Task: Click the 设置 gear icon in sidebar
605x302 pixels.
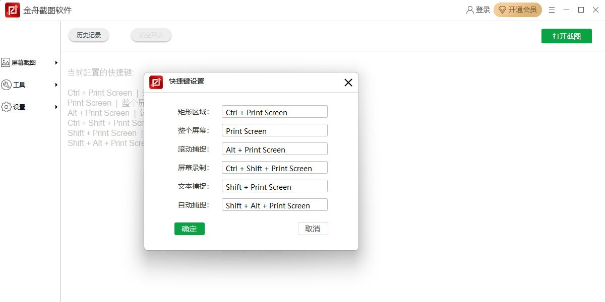Action: (6, 107)
